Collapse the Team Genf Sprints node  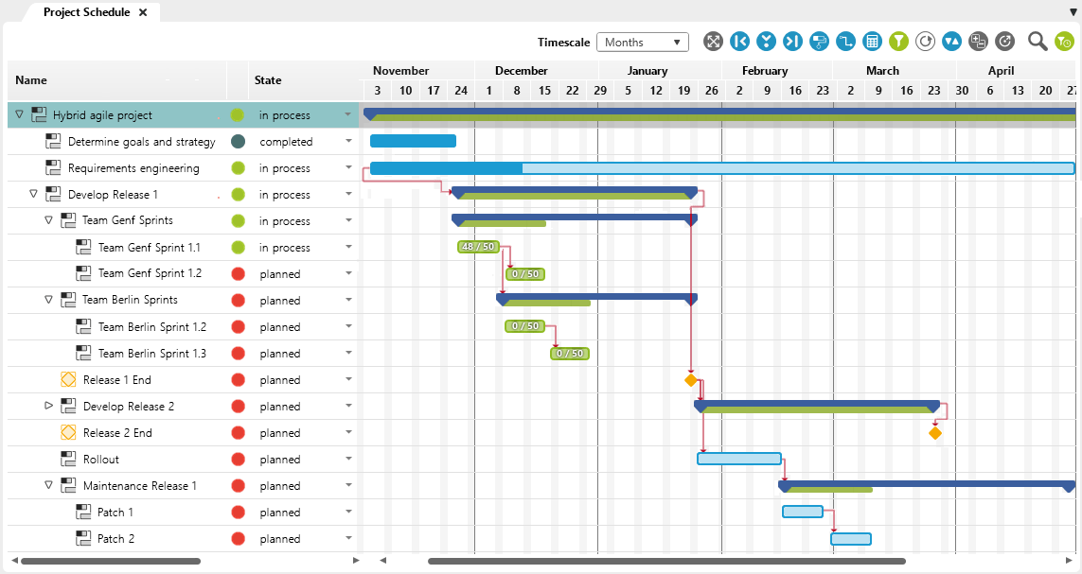pyautogui.click(x=48, y=220)
